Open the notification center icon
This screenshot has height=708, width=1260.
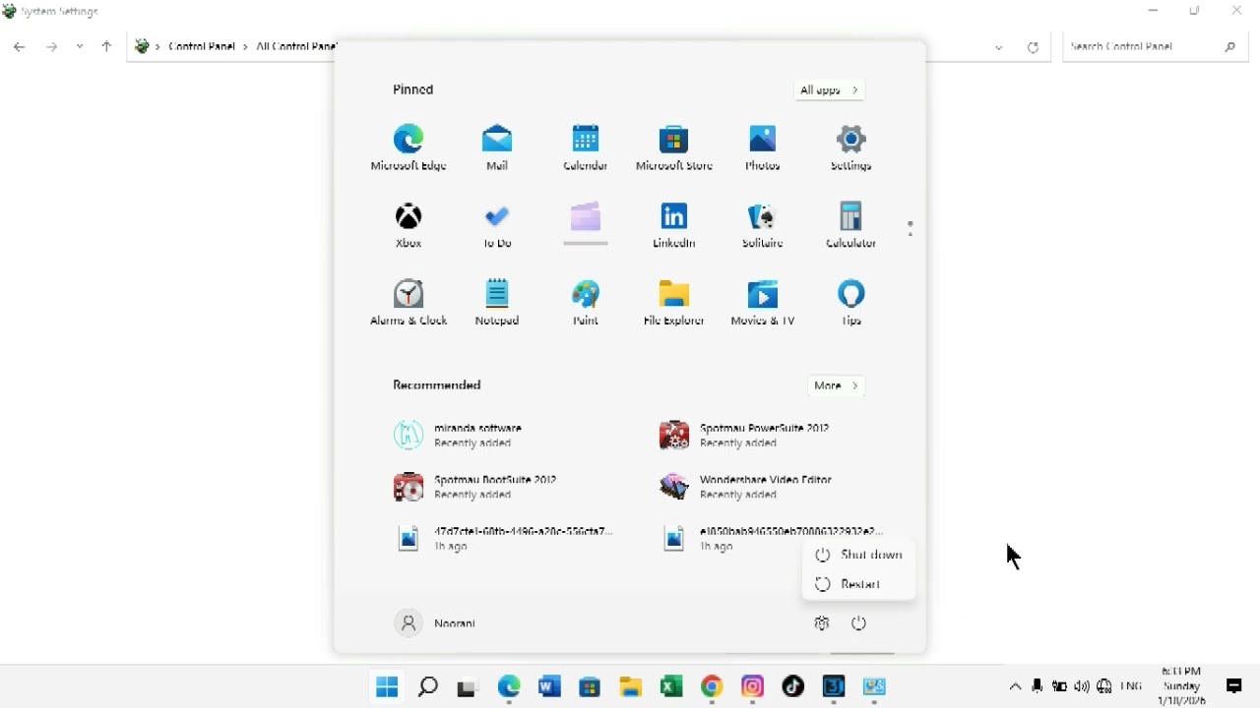click(x=1234, y=686)
